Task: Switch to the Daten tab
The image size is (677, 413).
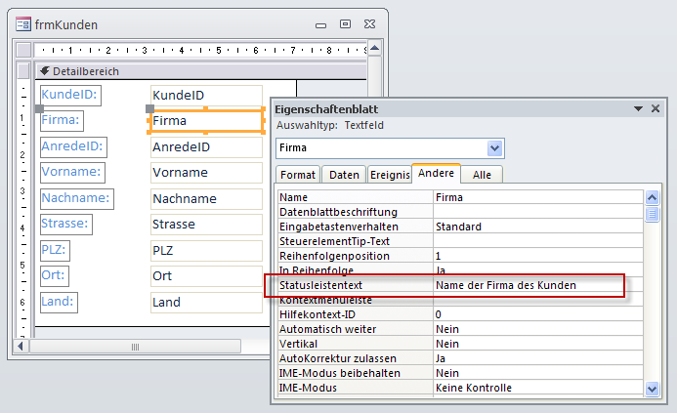Action: click(343, 175)
